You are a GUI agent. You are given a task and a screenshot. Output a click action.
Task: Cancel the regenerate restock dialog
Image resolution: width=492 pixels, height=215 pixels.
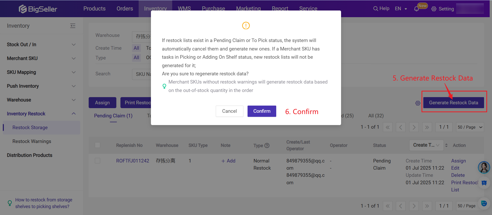tap(229, 111)
